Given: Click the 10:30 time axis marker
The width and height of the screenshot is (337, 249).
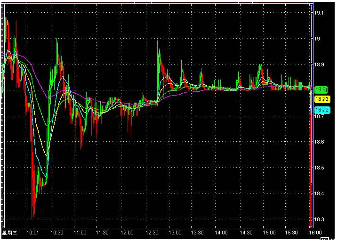Looking at the screenshot, I should point(56,233).
